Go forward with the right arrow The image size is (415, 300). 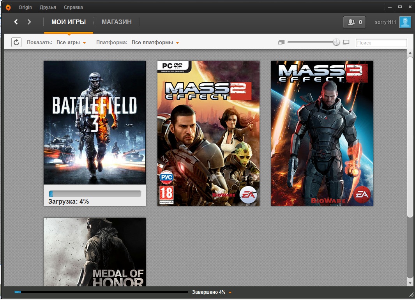click(x=29, y=22)
